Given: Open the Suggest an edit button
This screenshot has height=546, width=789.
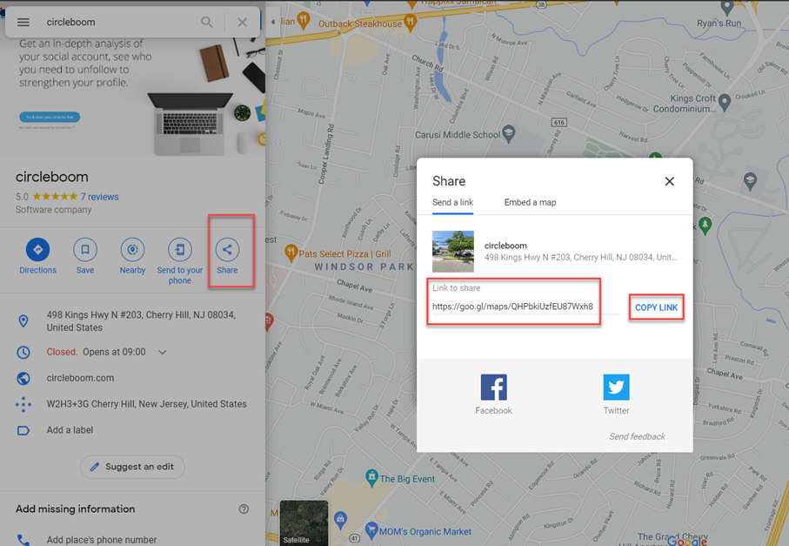Looking at the screenshot, I should coord(132,467).
